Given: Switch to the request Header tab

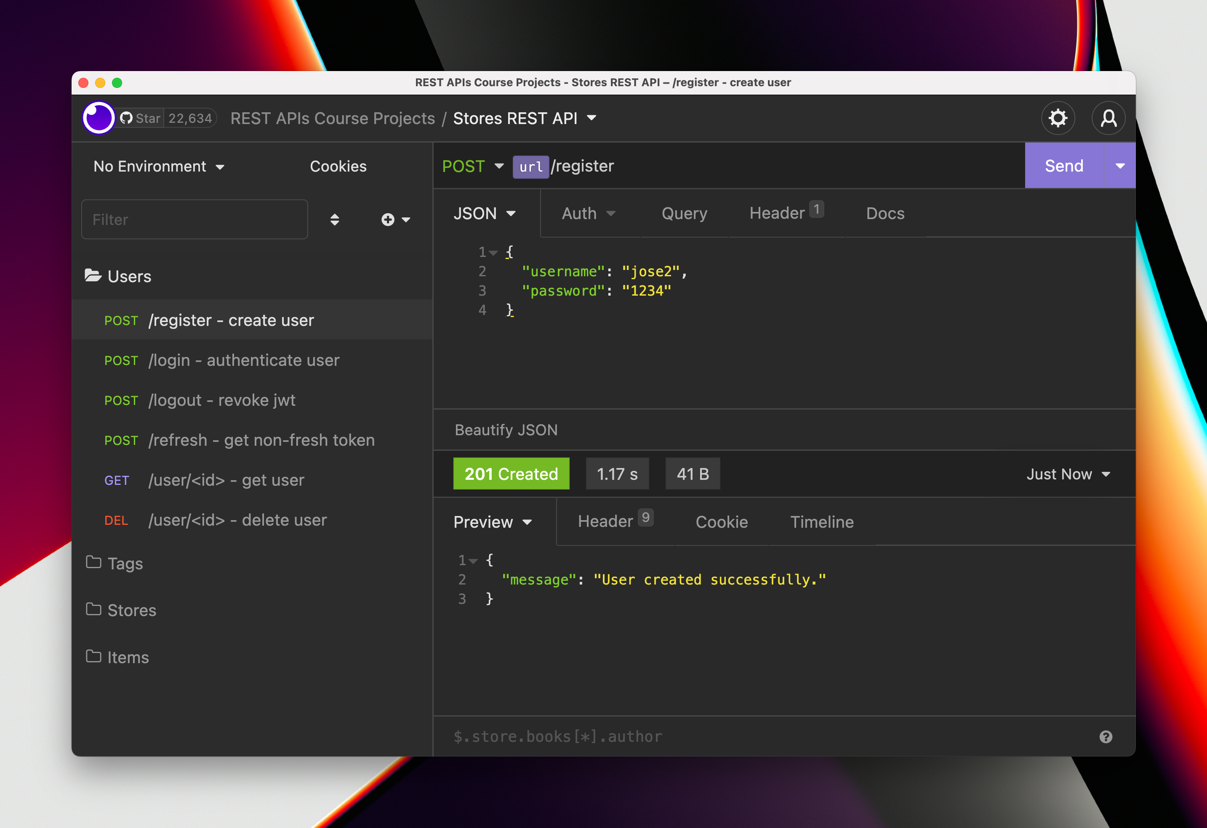Looking at the screenshot, I should click(x=786, y=212).
